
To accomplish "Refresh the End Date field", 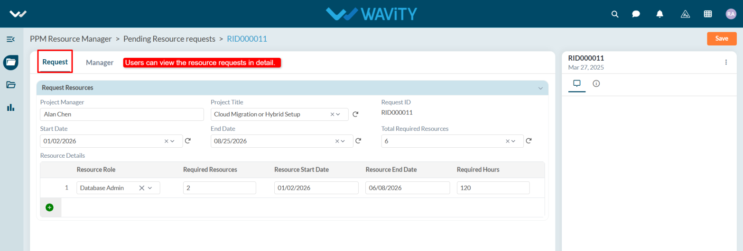I will coord(358,141).
